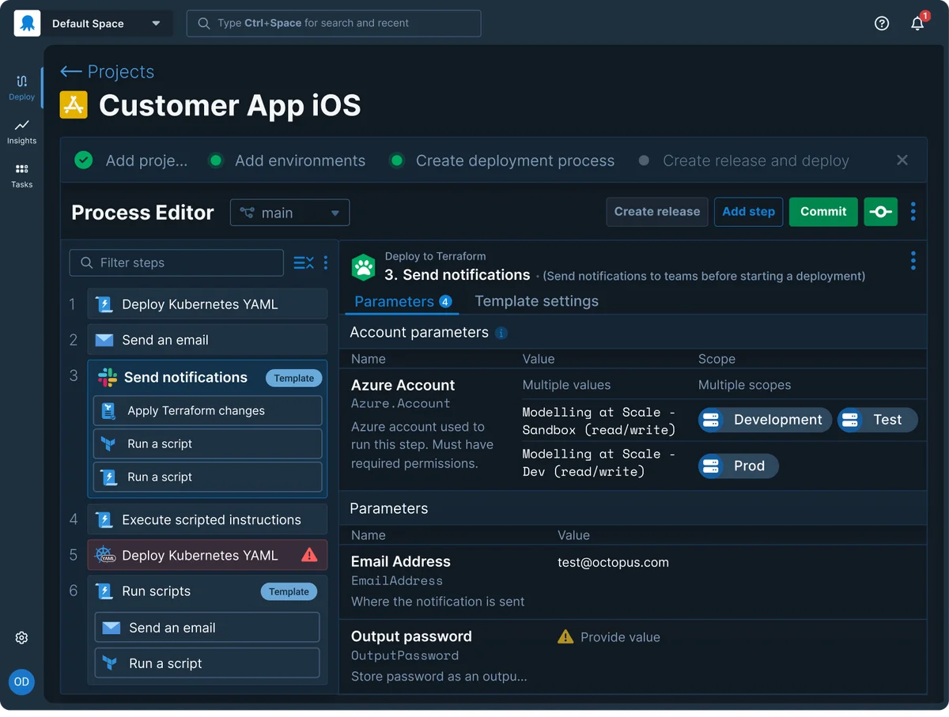Open the step 3 details overflow menu
This screenshot has height=717, width=949.
pos(913,261)
